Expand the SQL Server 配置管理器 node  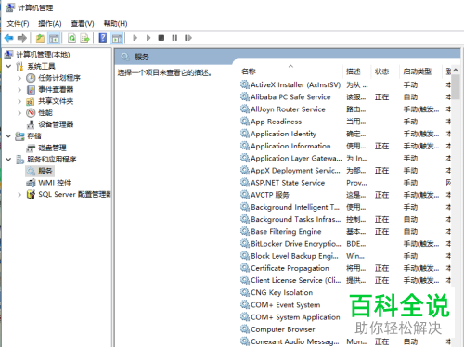point(19,194)
